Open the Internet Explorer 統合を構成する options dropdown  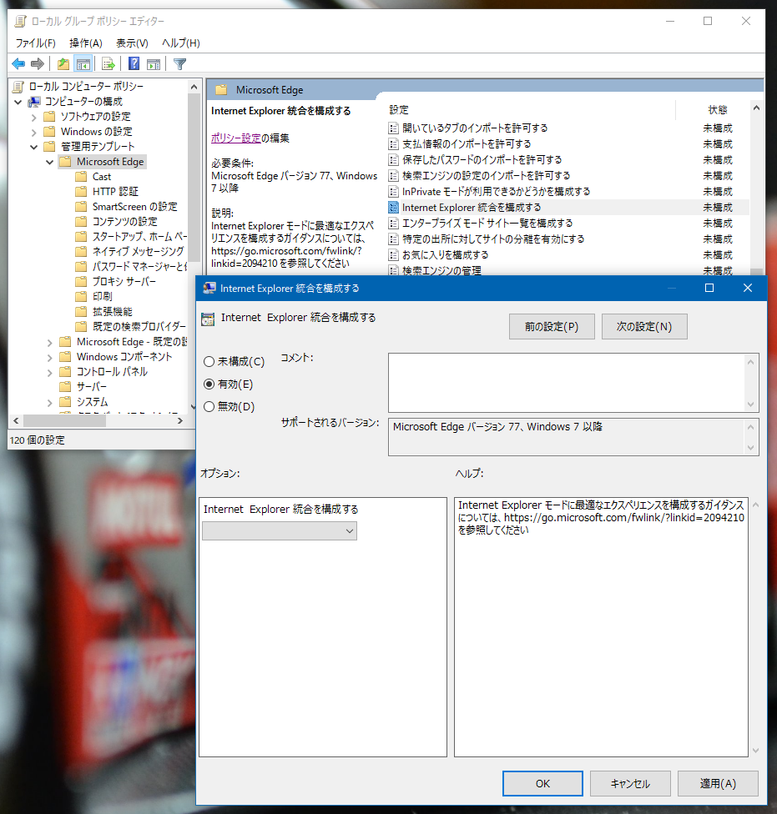pos(280,530)
